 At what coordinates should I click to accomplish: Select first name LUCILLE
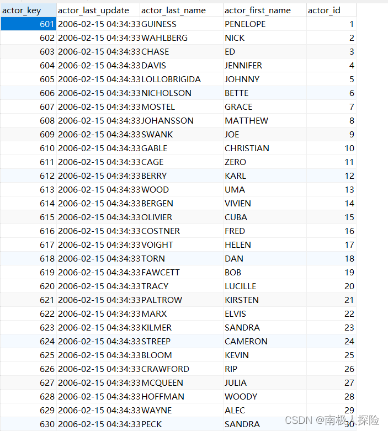[240, 286]
